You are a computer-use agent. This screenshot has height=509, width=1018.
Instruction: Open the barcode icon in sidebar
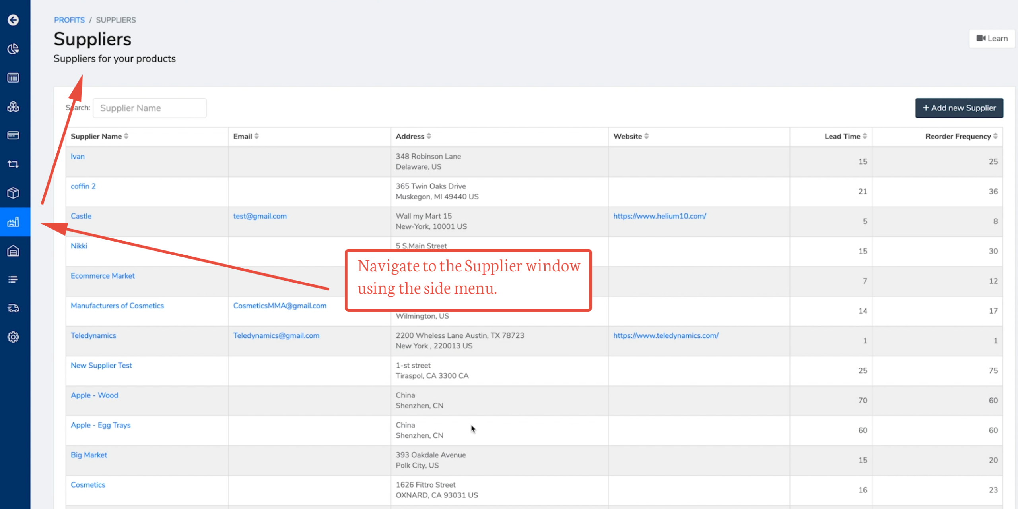(x=13, y=78)
